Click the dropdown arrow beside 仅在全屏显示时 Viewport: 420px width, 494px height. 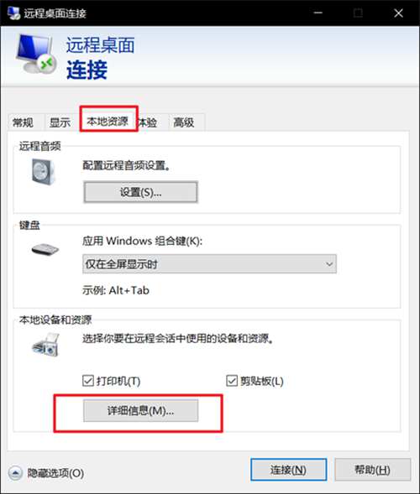click(x=329, y=263)
